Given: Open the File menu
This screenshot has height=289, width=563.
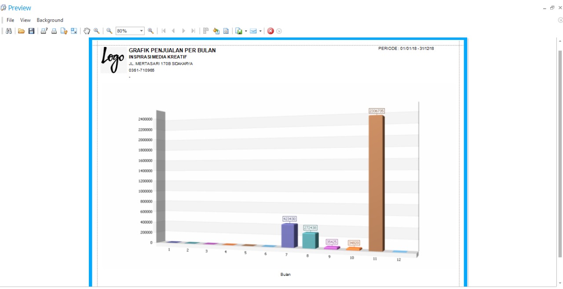Looking at the screenshot, I should tap(10, 20).
